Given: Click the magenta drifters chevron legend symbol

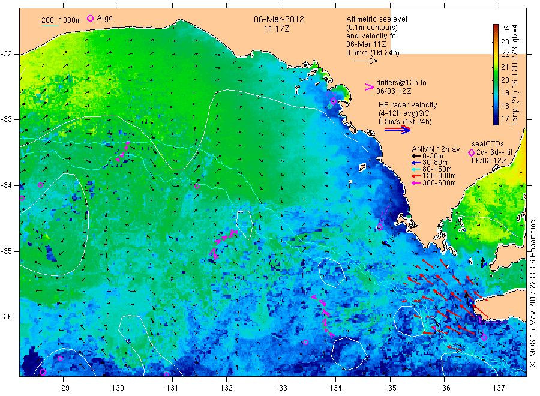Looking at the screenshot, I should click(369, 87).
